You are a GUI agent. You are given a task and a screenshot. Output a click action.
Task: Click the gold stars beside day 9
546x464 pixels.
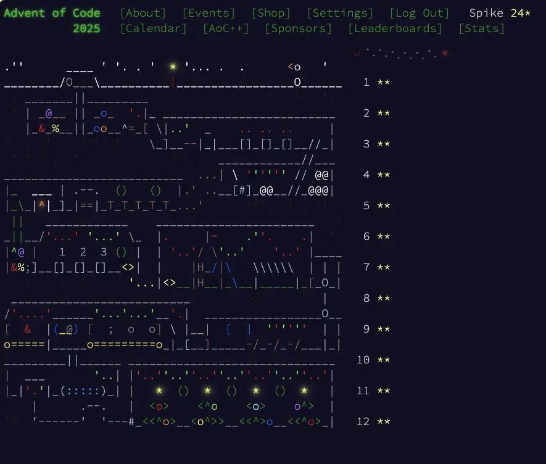[383, 329]
